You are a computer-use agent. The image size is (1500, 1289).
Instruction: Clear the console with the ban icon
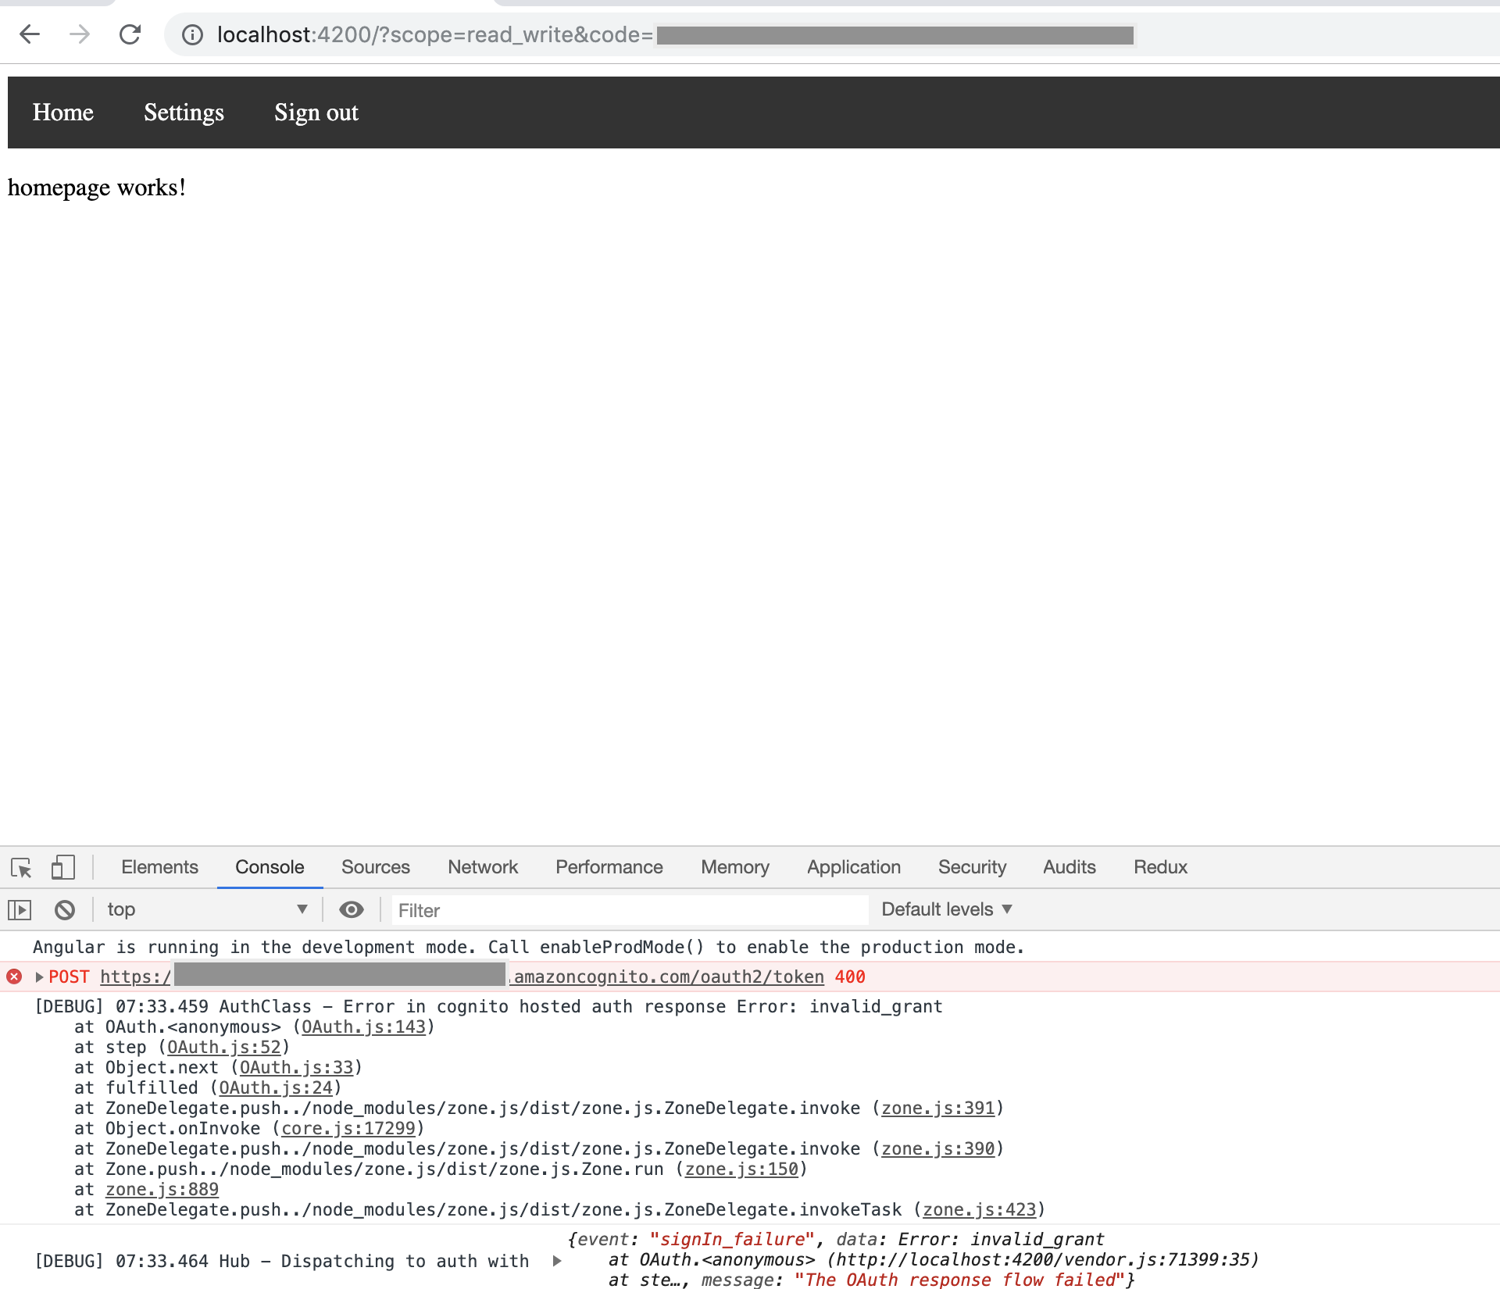coord(65,909)
